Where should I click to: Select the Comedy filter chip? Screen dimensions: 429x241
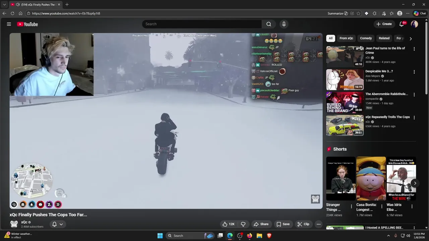(366, 38)
